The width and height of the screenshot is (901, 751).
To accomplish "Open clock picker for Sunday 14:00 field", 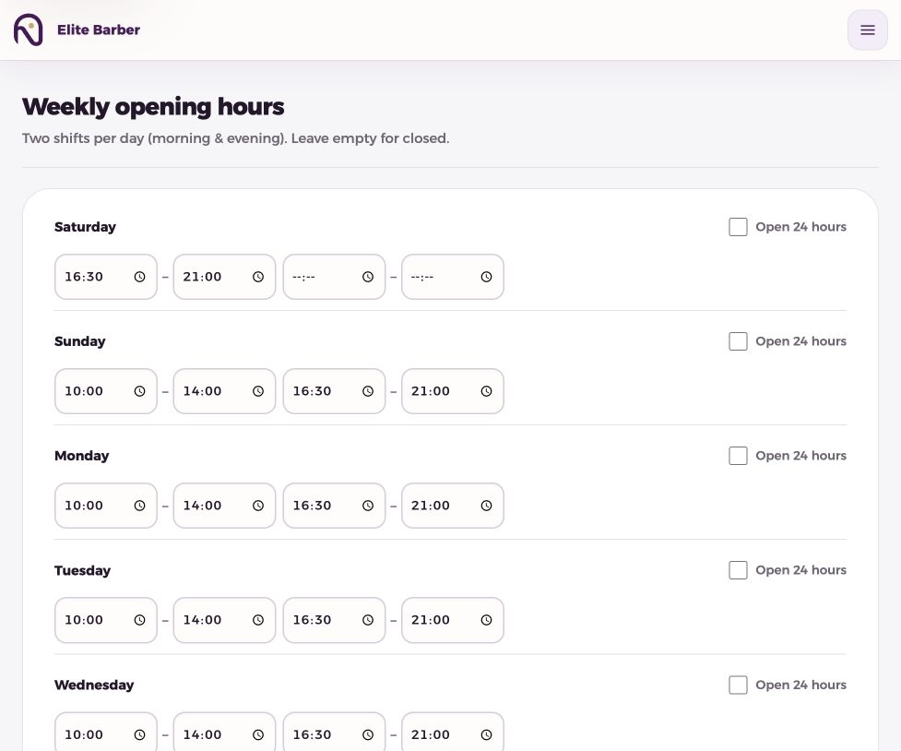I will [258, 391].
